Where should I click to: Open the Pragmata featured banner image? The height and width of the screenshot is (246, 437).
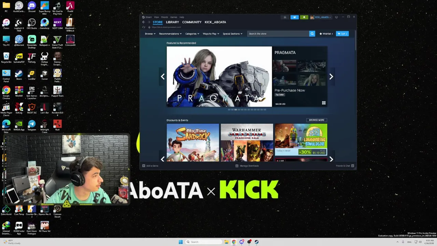click(x=219, y=77)
